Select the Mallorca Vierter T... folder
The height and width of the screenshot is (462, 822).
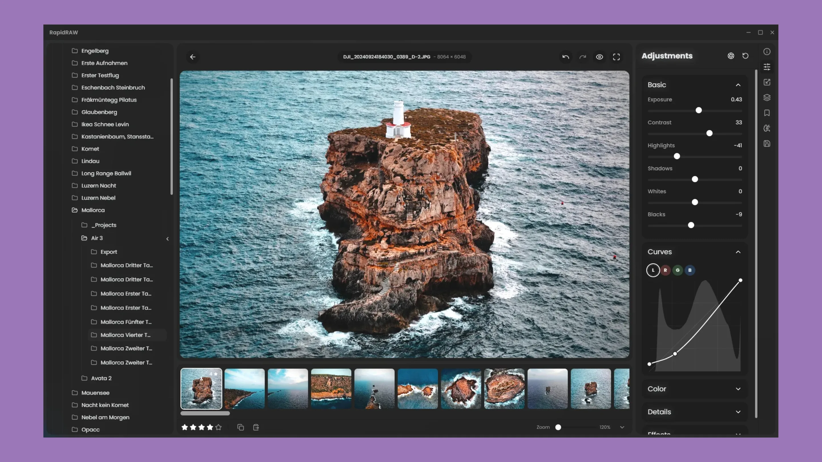pyautogui.click(x=127, y=335)
